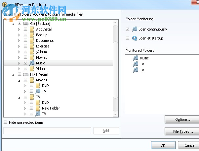The height and width of the screenshot is (151, 199).
Task: Click the New Folder folder icon
Action: click(x=38, y=108)
